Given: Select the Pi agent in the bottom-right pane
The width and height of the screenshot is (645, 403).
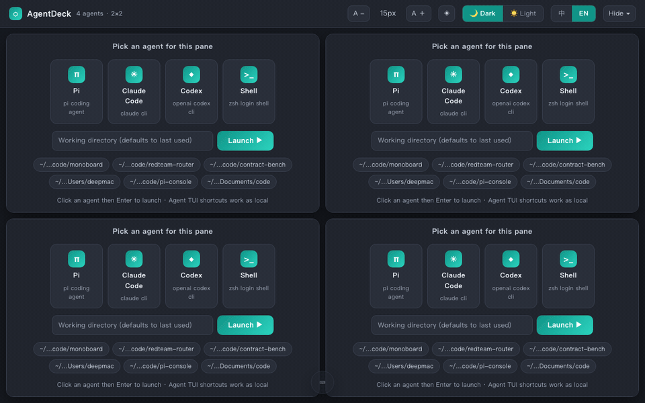Looking at the screenshot, I should [x=396, y=276].
